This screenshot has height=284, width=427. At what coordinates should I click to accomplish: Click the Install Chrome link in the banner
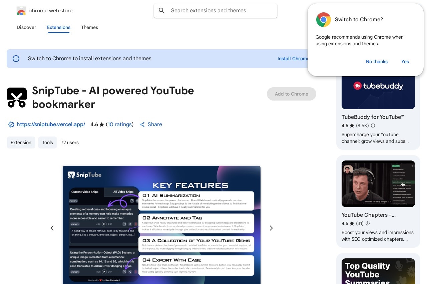pos(293,59)
